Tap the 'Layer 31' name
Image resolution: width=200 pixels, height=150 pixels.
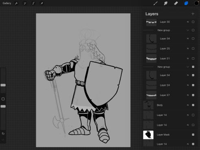point(165,59)
